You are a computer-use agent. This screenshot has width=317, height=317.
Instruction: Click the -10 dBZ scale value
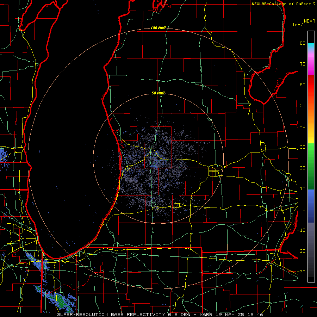coord(301,230)
